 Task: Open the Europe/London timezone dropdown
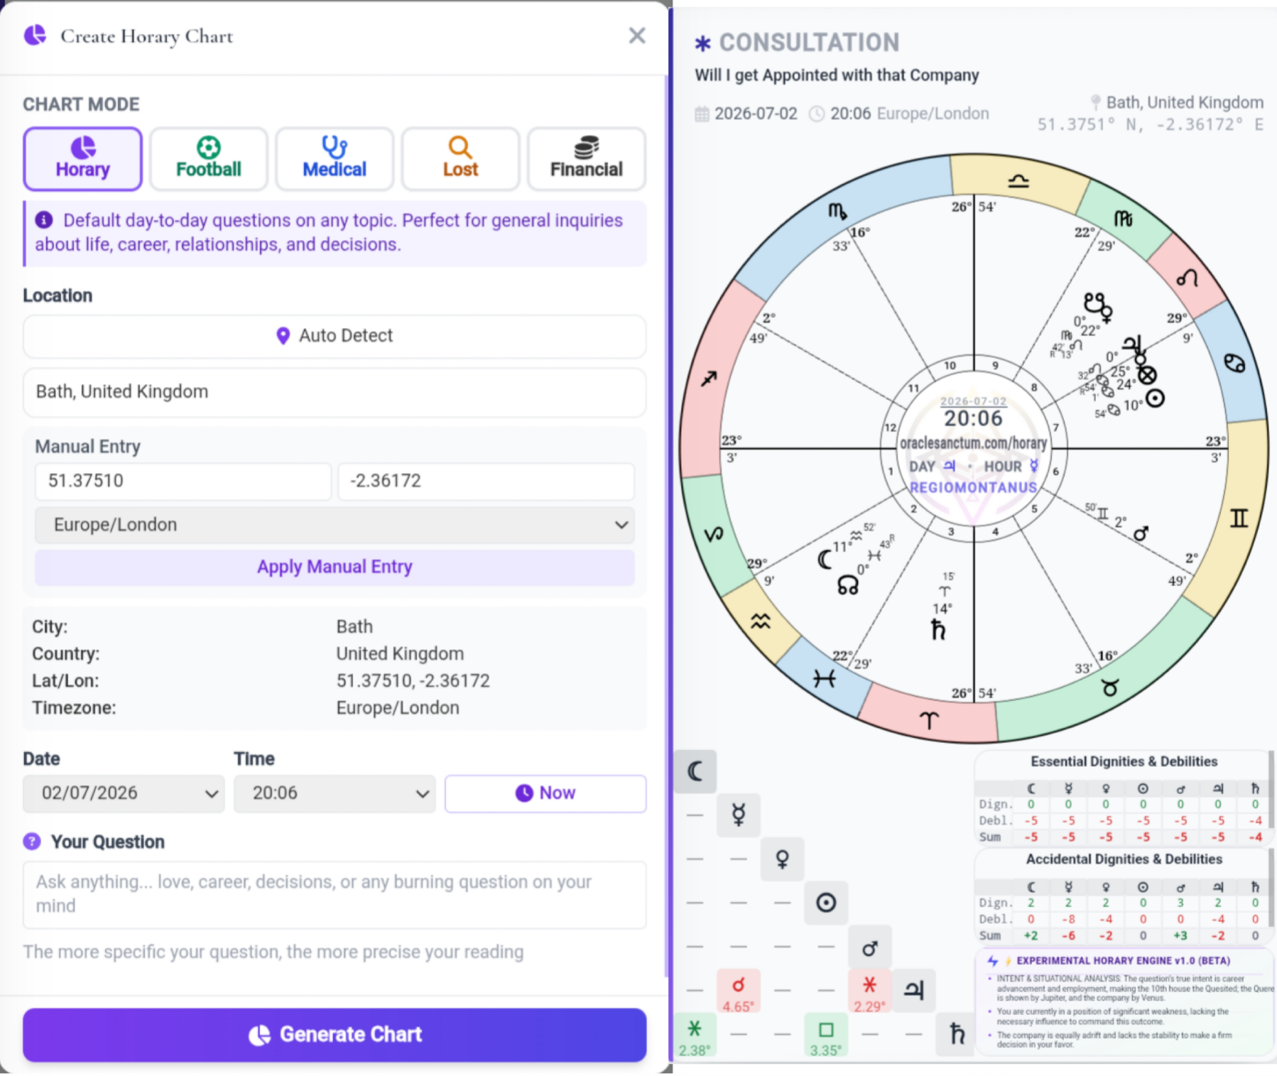coord(335,525)
